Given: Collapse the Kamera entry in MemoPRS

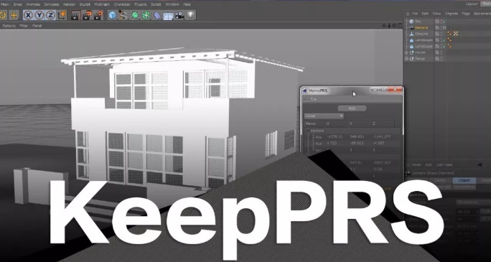Looking at the screenshot, I should coord(308,131).
